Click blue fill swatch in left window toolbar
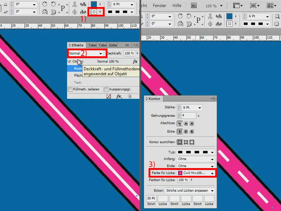This screenshot has width=281, height=211. point(94,4)
